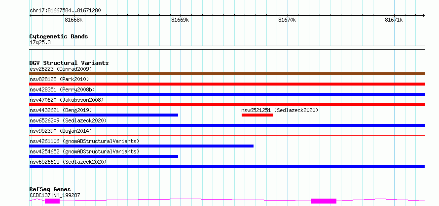This screenshot has height=206, width=439.
Task: Click the DGV Structural Variants track heading
Action: click(x=69, y=63)
